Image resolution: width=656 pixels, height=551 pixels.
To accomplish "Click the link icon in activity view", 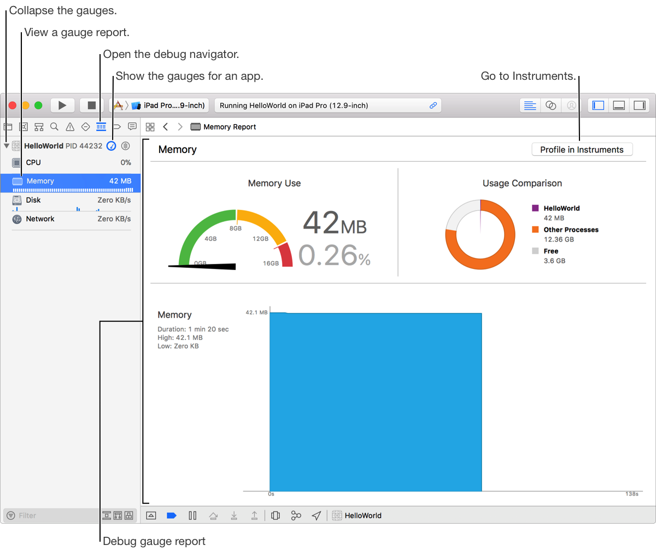I will [433, 105].
